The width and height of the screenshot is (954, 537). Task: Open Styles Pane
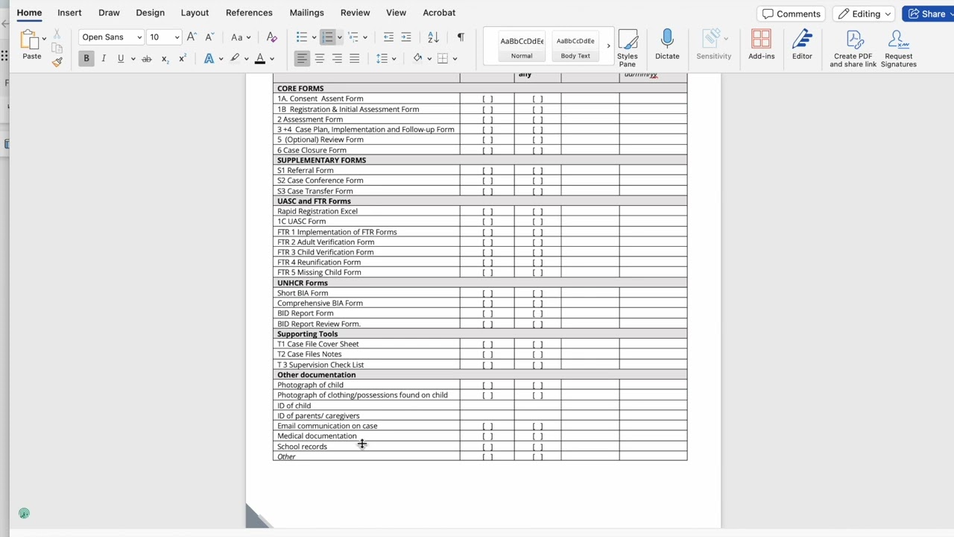[x=628, y=48]
